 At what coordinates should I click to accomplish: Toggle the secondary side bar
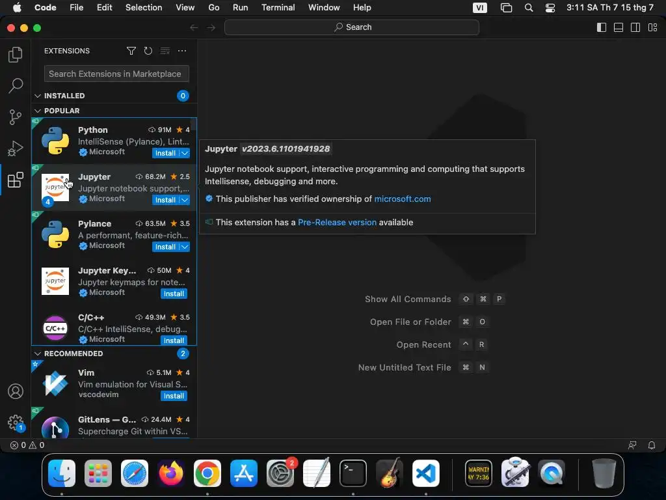pos(635,27)
